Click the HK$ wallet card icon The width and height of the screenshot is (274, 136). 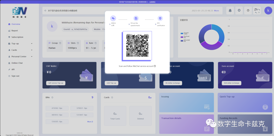click(204, 75)
